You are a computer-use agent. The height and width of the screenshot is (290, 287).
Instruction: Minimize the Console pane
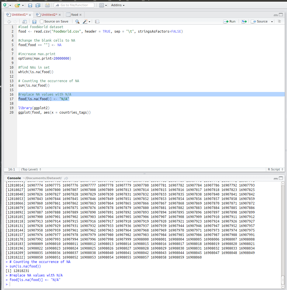(276, 179)
